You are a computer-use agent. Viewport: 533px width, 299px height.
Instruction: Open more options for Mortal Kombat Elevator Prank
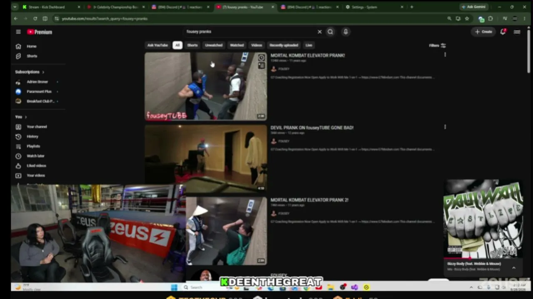445,55
